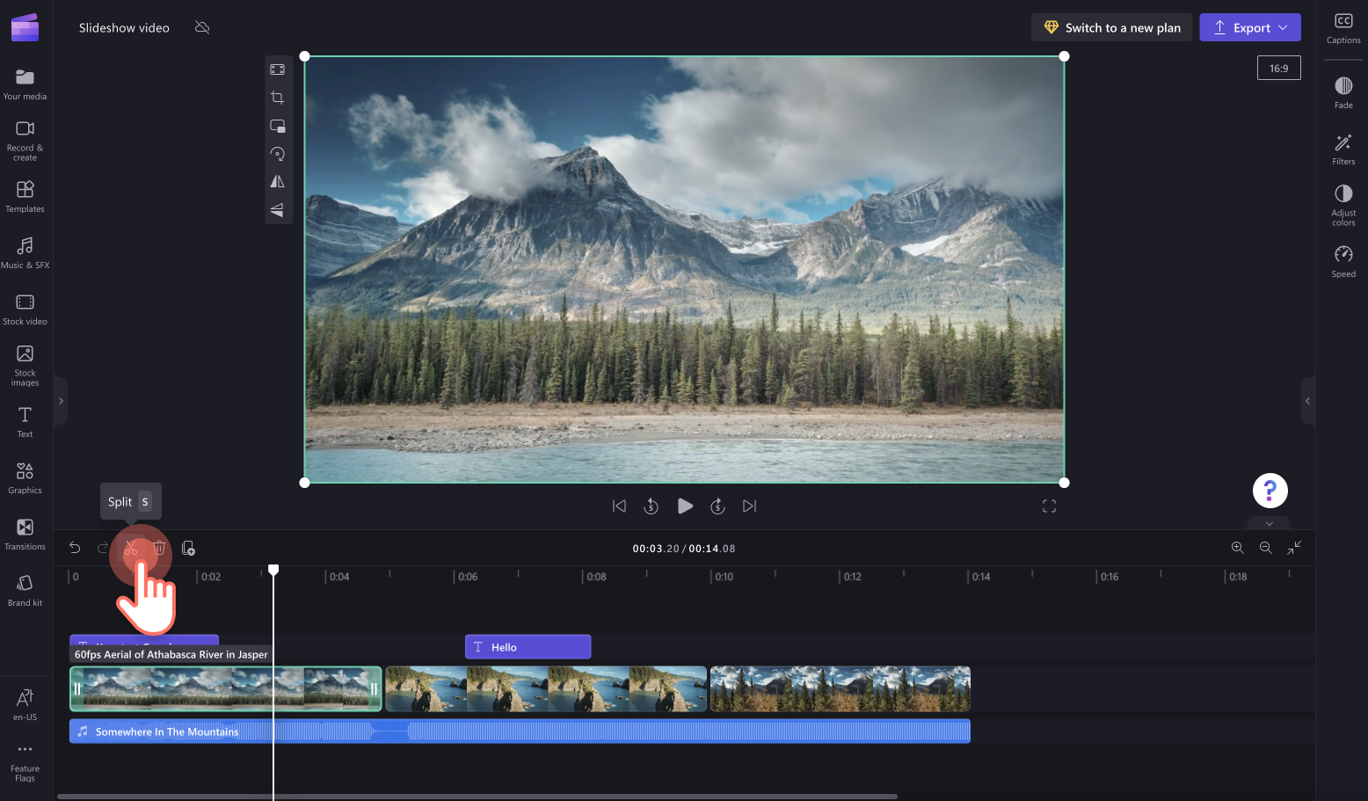Switch to the Templates tab
The height and width of the screenshot is (801, 1368).
click(25, 195)
